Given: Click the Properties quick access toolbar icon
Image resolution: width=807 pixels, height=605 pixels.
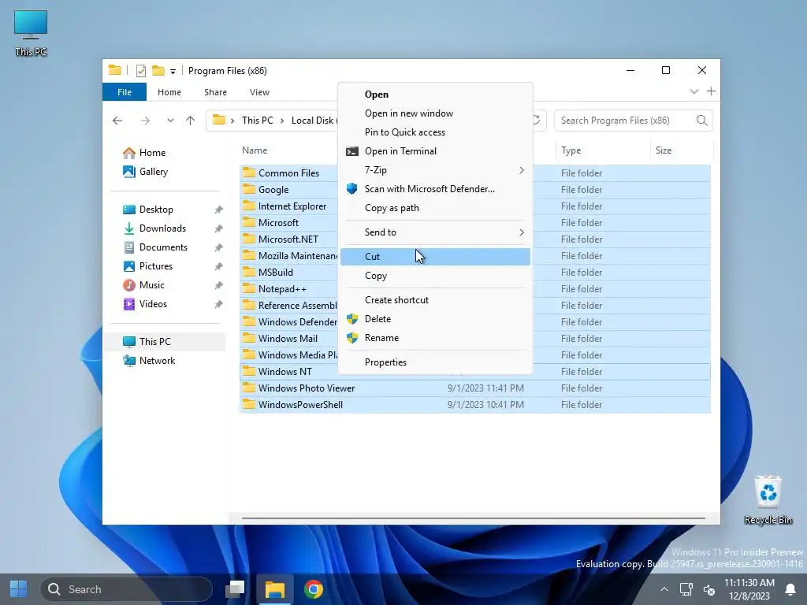Looking at the screenshot, I should click(x=140, y=71).
